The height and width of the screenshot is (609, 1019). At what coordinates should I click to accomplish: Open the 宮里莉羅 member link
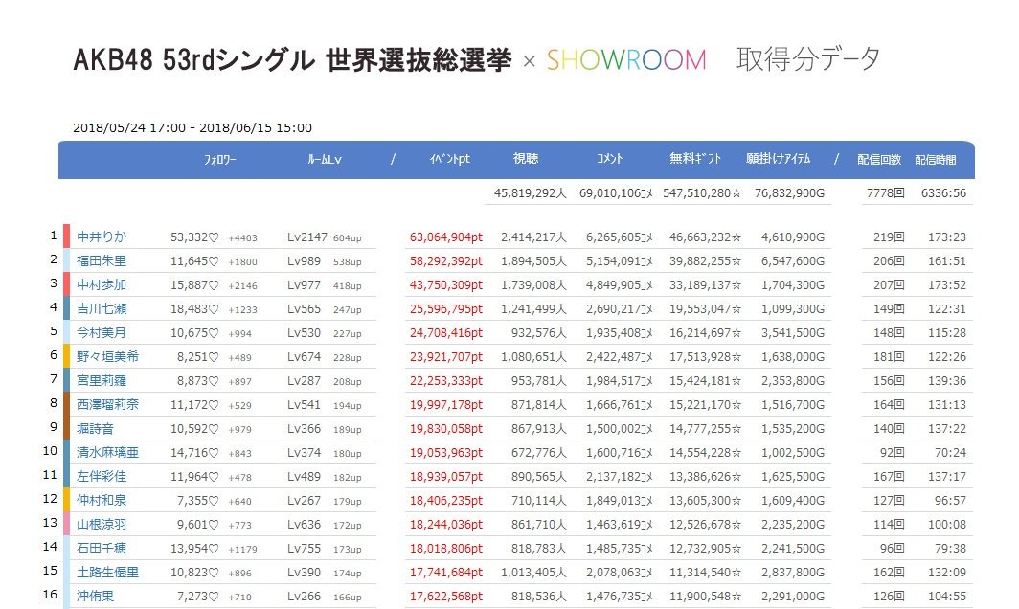coord(102,381)
